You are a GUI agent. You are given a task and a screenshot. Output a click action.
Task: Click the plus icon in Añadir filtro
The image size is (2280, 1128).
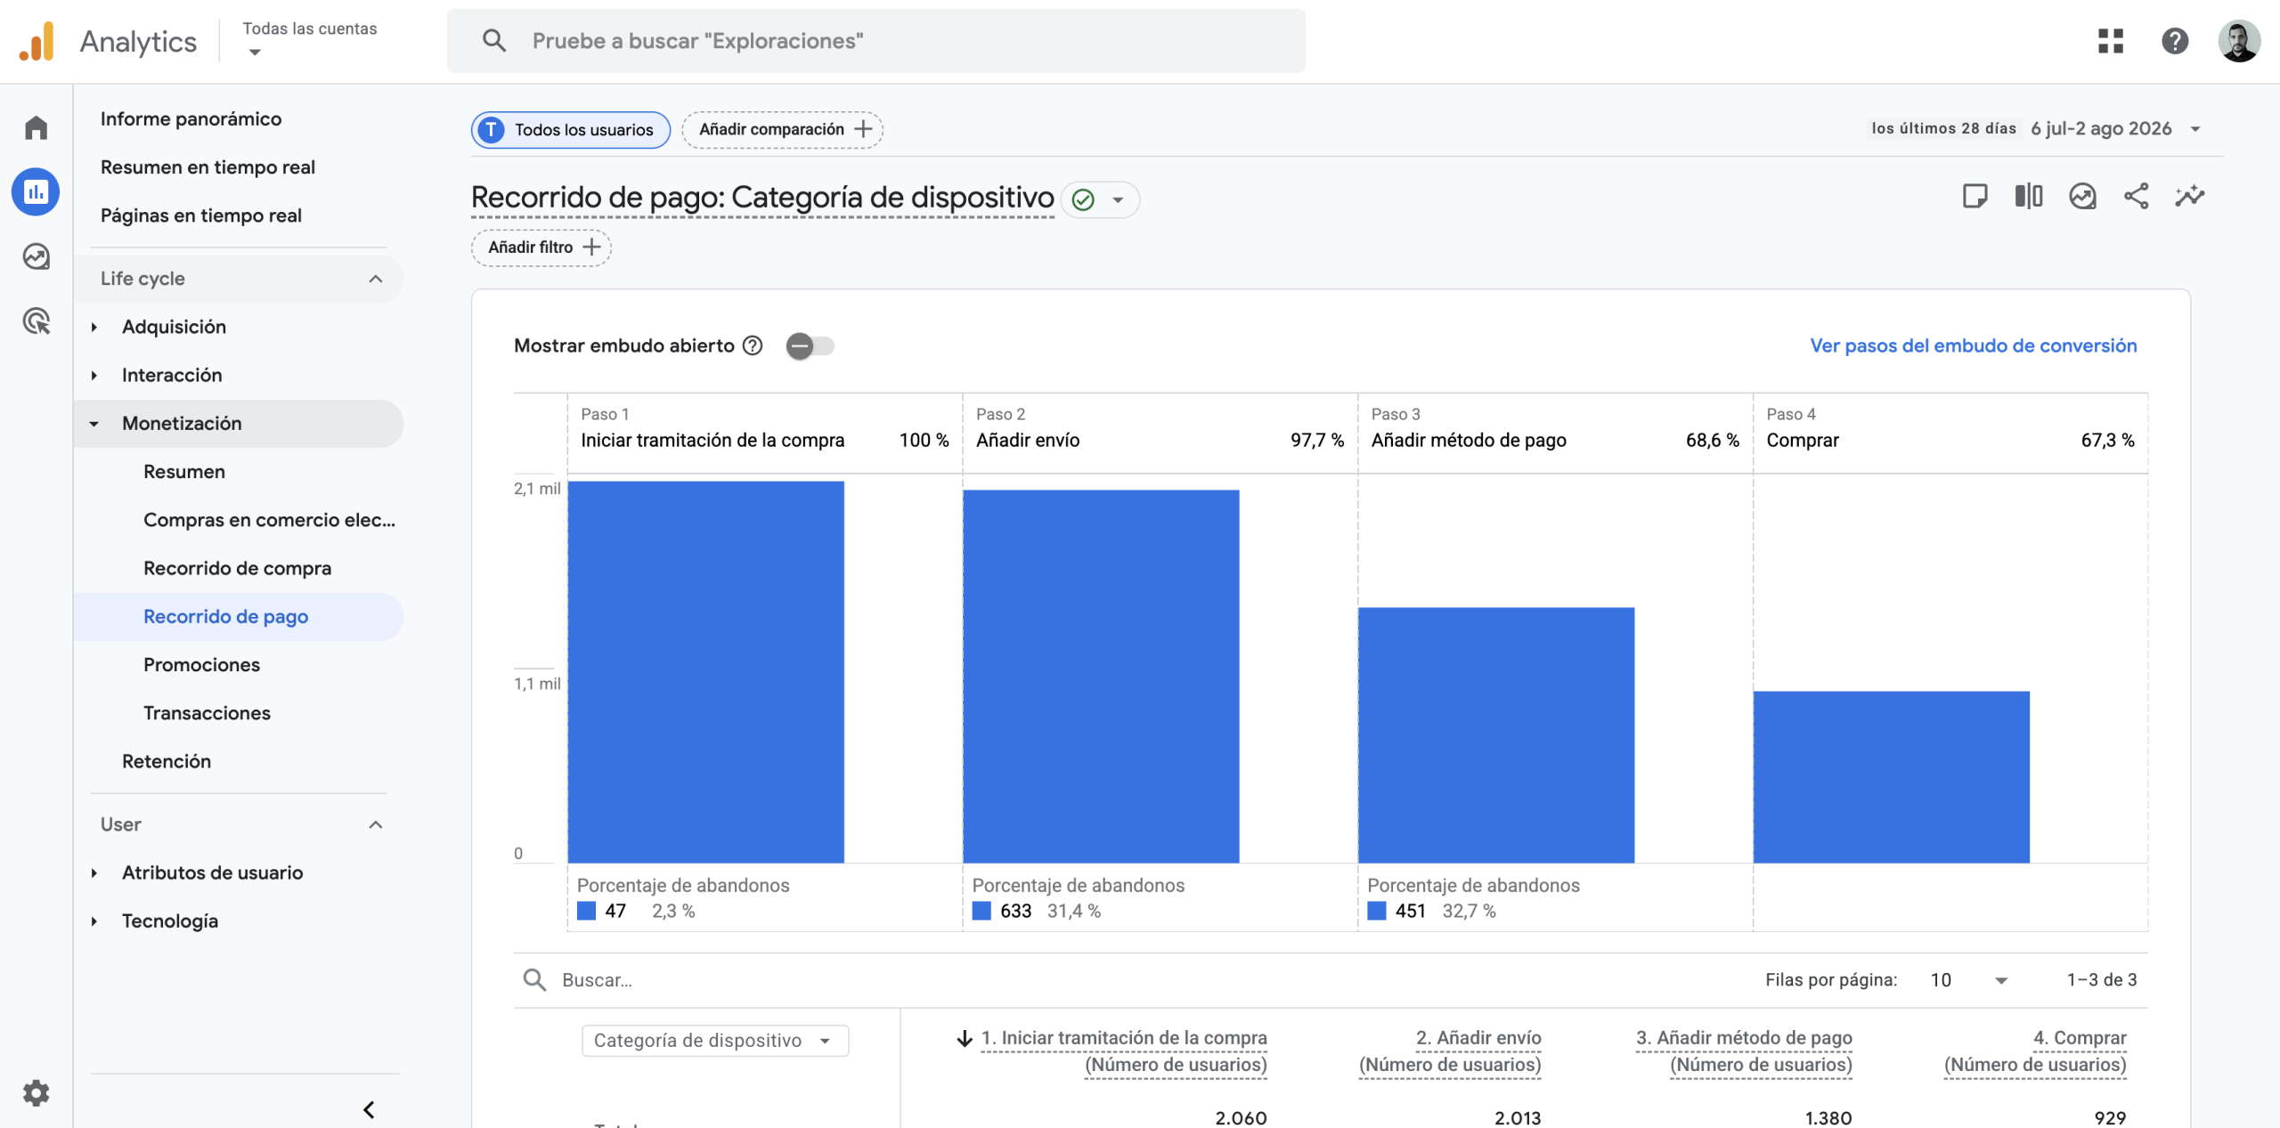click(x=591, y=248)
